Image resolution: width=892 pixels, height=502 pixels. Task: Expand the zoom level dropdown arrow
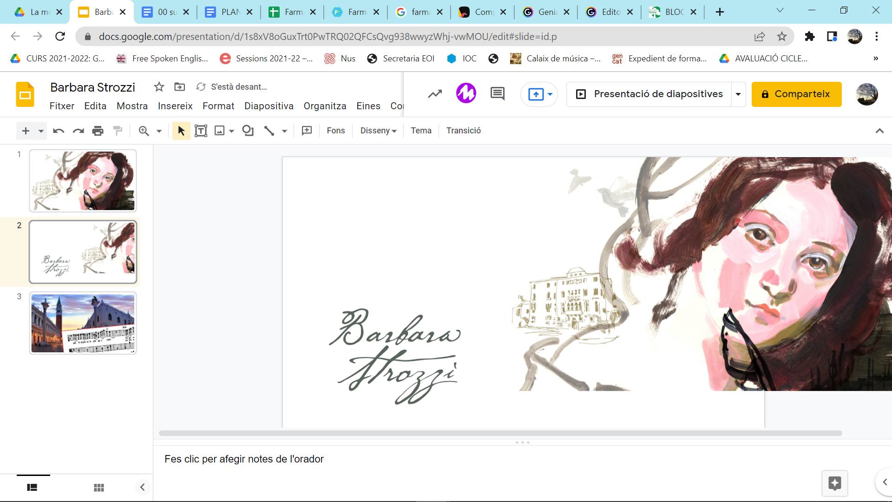tap(159, 132)
